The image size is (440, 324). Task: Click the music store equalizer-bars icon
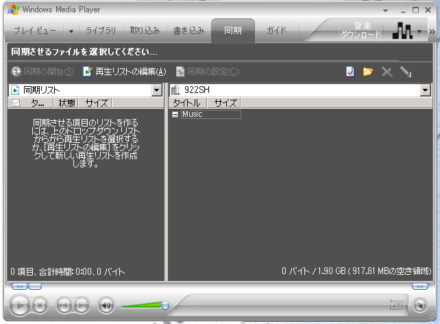402,31
